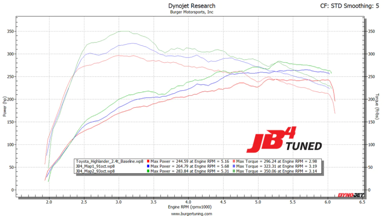Screen dimensions: 384x216
Task: Click the green Max Power 283.84 legend marker
Action: click(148, 171)
